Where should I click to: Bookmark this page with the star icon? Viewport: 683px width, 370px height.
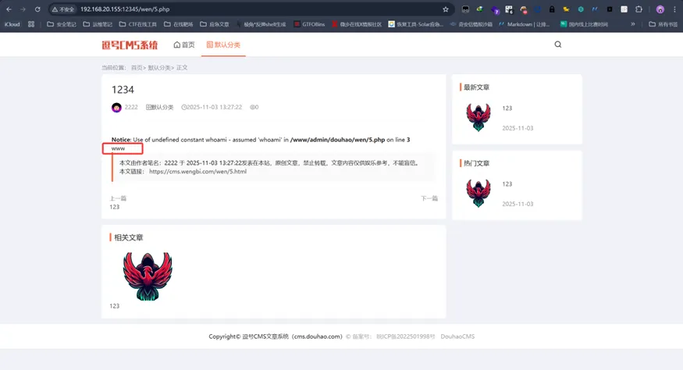tap(446, 9)
